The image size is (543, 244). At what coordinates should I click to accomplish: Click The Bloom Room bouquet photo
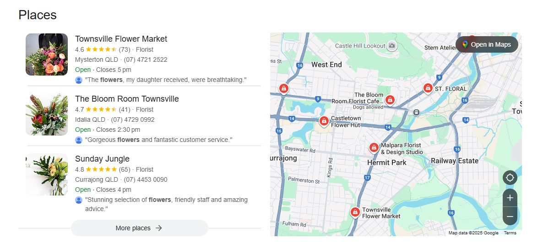(47, 114)
